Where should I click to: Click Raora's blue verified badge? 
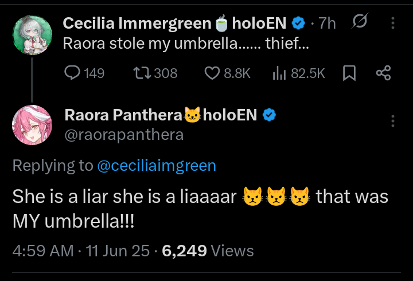coord(269,115)
